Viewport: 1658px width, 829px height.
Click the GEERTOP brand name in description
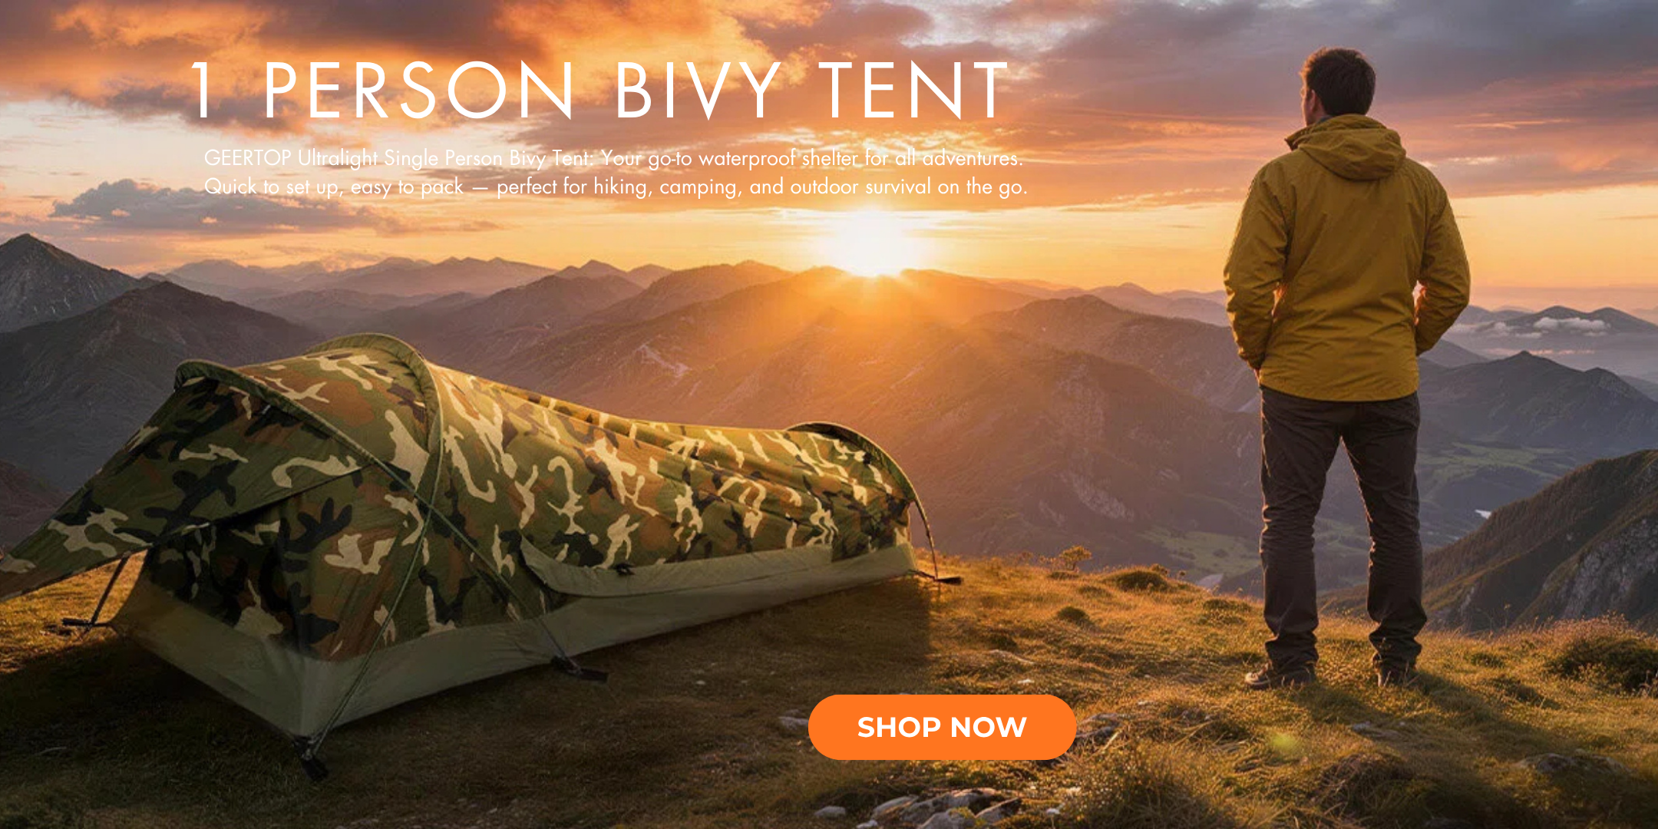(x=247, y=157)
